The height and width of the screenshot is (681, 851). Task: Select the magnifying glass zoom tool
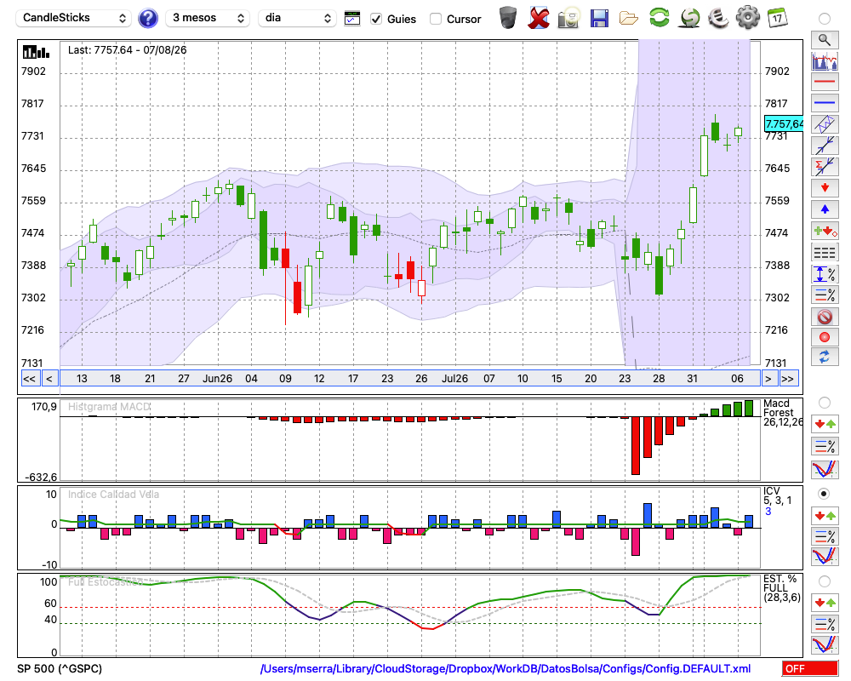pos(825,40)
